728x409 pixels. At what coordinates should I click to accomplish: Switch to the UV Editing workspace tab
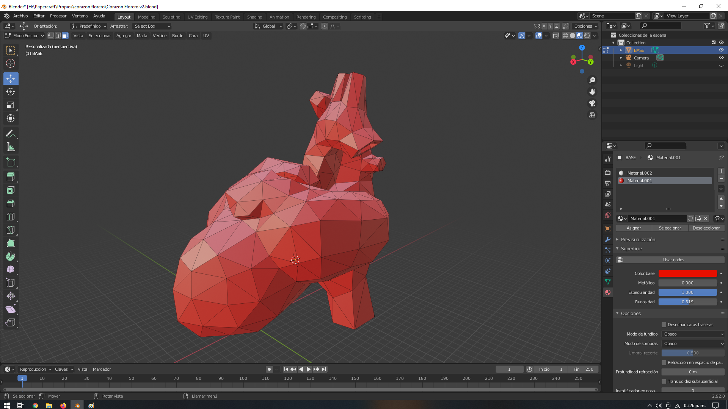click(x=198, y=17)
